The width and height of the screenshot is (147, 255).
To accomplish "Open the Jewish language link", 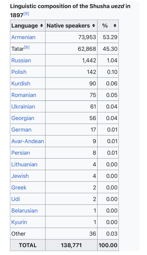I will coord(20,176).
